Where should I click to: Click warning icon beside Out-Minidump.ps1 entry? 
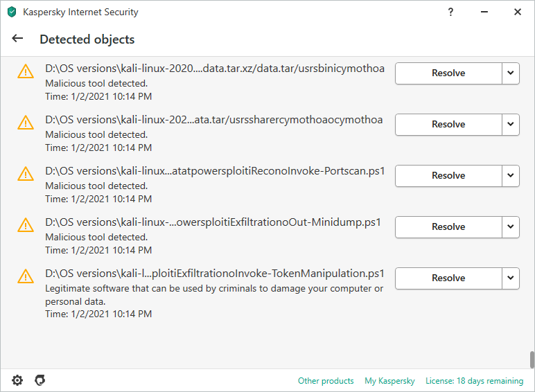point(26,225)
